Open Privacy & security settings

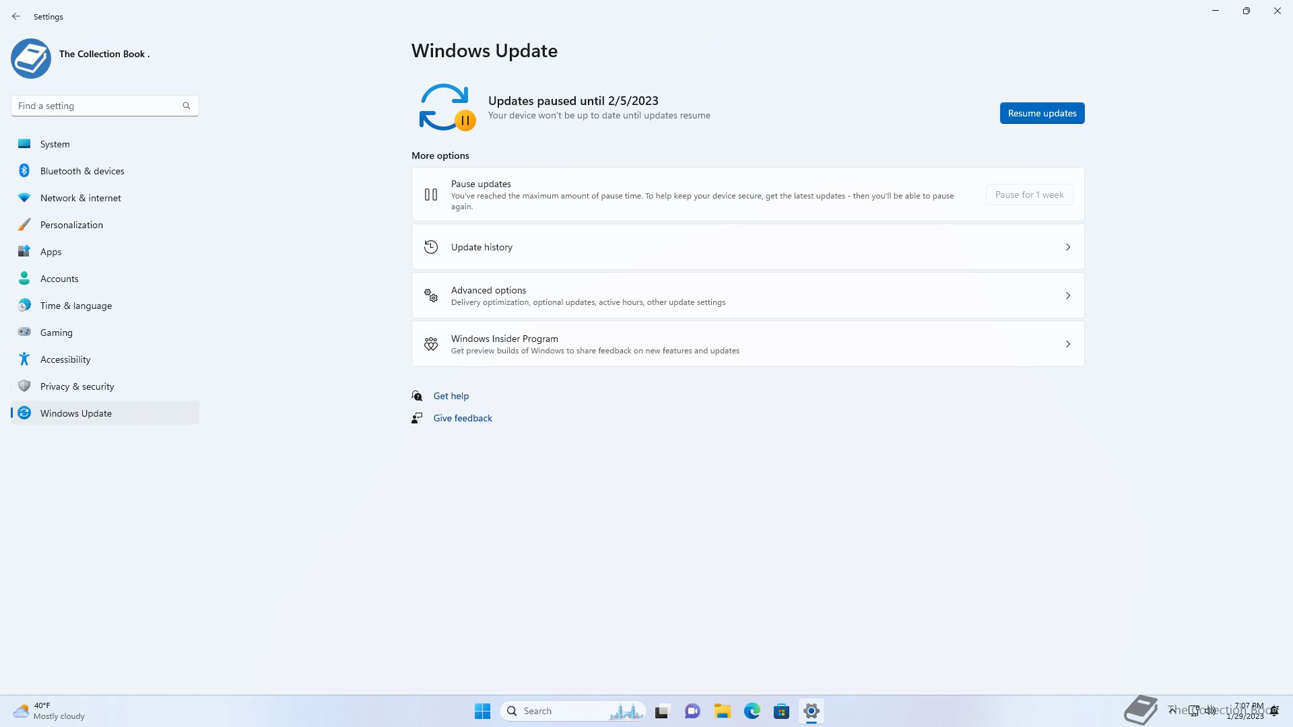(x=105, y=386)
